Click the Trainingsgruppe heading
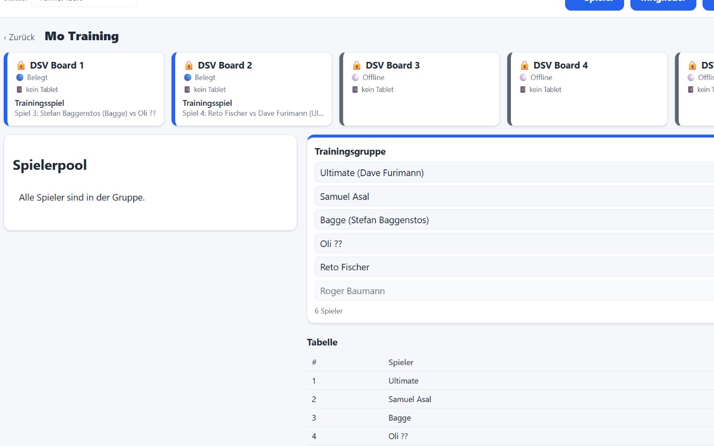The image size is (714, 446). click(350, 151)
